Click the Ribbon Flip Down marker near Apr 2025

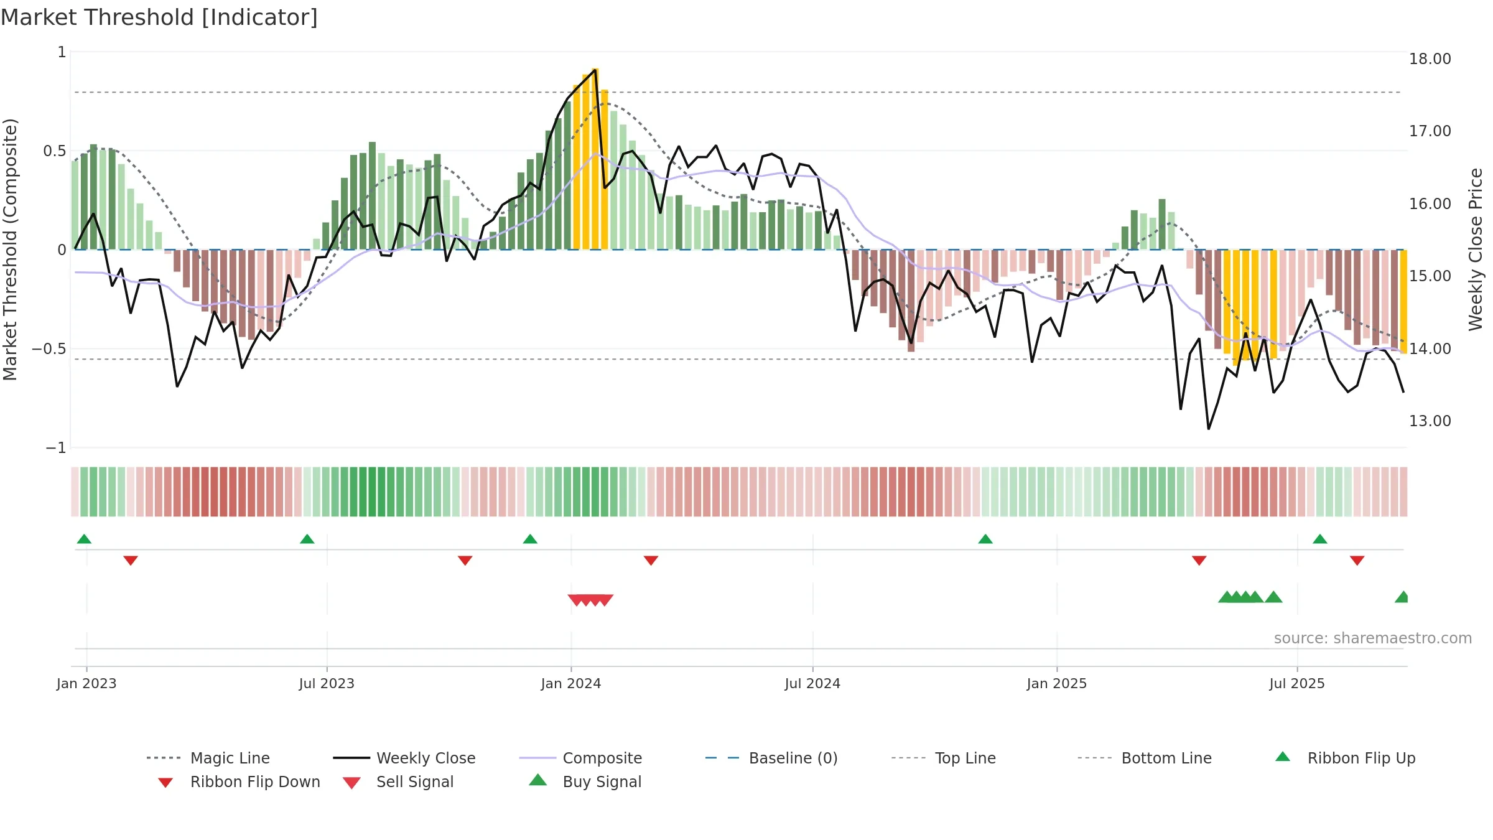click(1199, 561)
